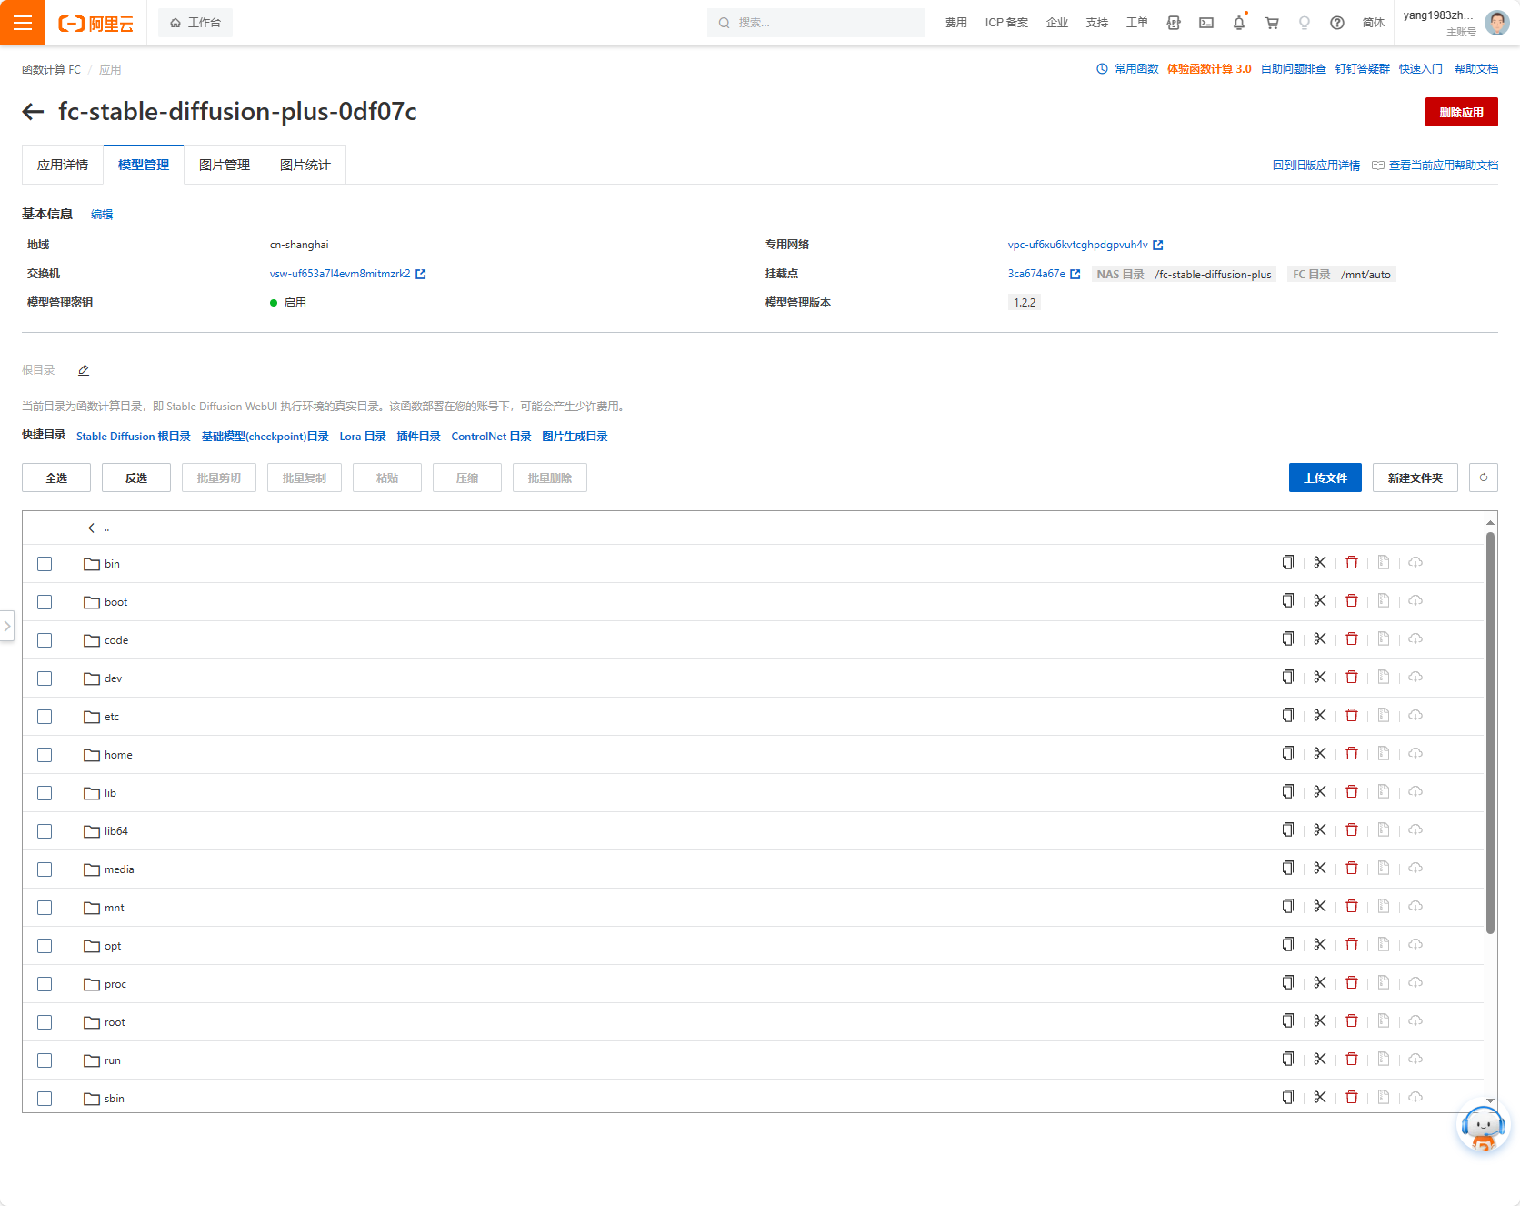Open the 支持 menu in header
1520x1206 pixels.
pos(1097,23)
